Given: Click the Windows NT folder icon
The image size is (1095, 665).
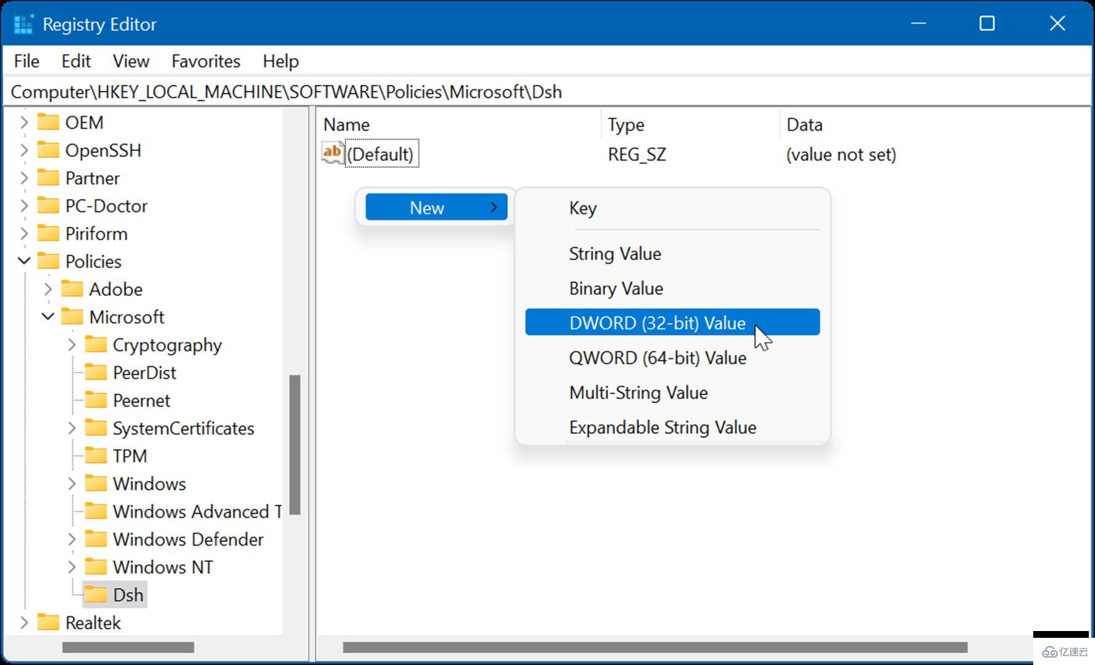Looking at the screenshot, I should 95,567.
